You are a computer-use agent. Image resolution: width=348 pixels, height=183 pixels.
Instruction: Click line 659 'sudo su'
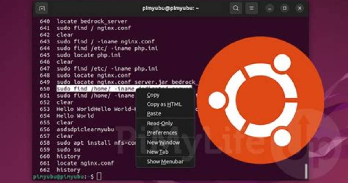pyautogui.click(x=68, y=149)
